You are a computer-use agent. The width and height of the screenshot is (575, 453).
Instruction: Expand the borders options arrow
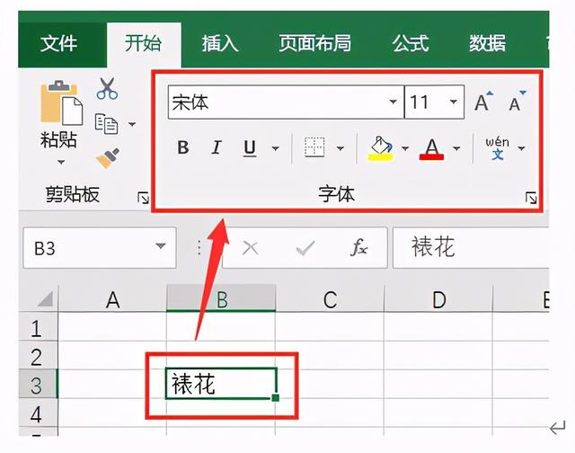pos(340,148)
